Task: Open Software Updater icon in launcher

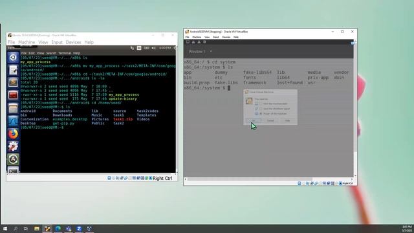Action: [13, 159]
